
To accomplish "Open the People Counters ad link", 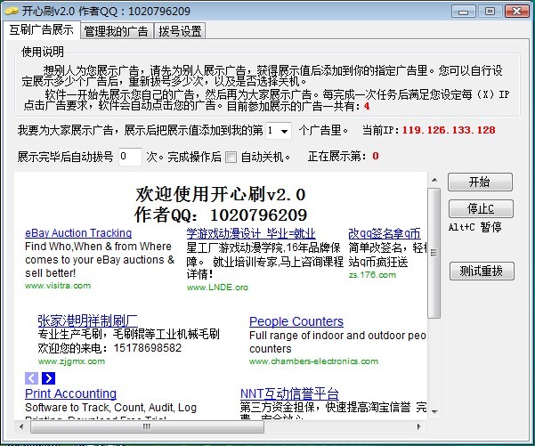I will (296, 321).
